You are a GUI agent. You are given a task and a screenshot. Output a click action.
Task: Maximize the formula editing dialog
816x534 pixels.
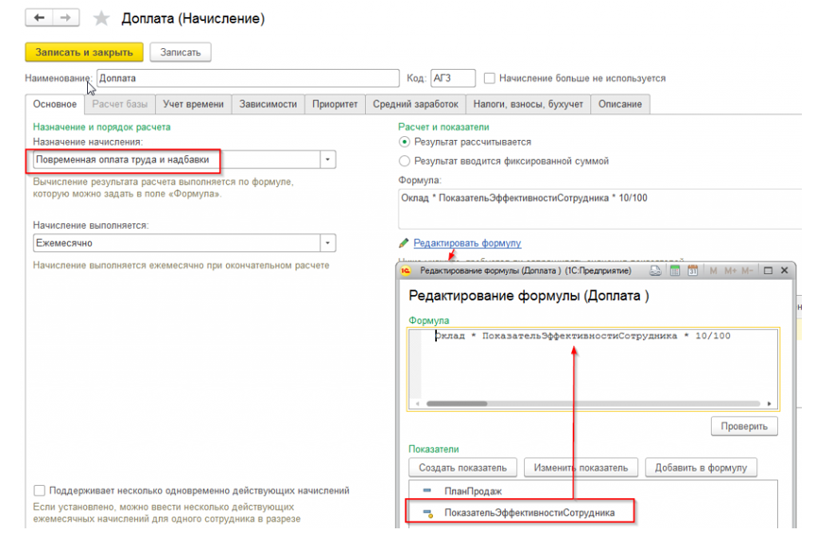(768, 270)
